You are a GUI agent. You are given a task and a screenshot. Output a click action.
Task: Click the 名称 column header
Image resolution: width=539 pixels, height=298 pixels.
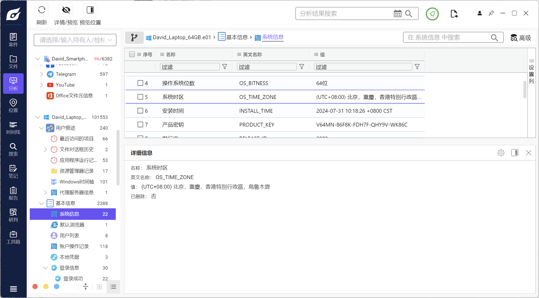click(x=171, y=55)
